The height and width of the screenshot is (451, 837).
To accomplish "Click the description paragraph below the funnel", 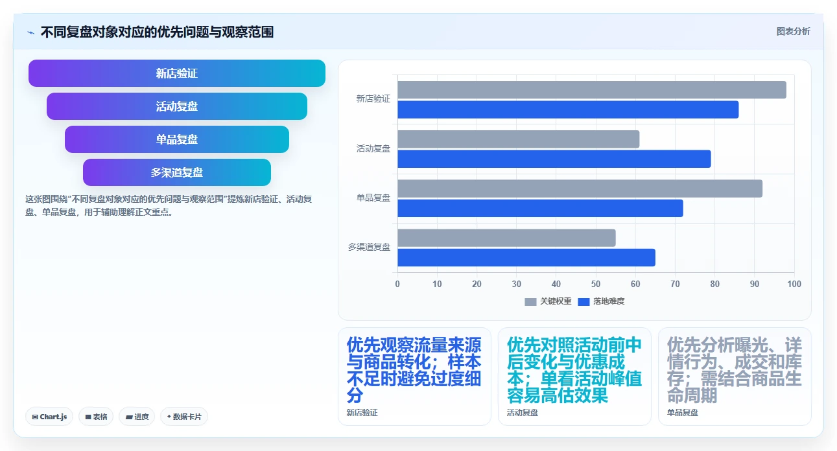I will (169, 205).
